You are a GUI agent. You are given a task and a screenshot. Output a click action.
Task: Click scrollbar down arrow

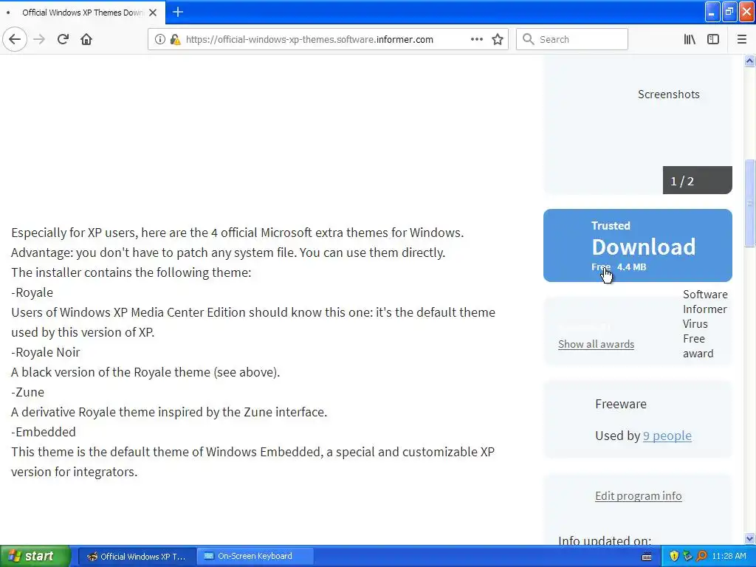click(750, 538)
